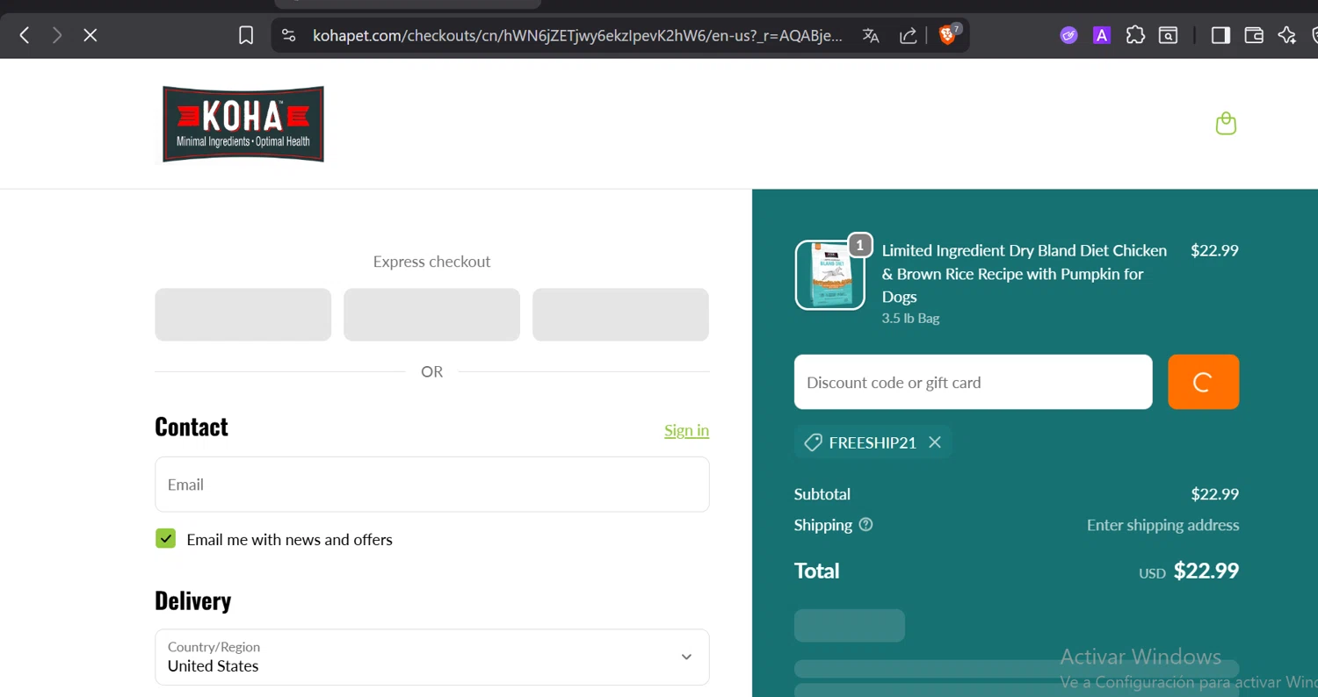
Task: Open the purple circular extension icon
Action: pos(1068,35)
